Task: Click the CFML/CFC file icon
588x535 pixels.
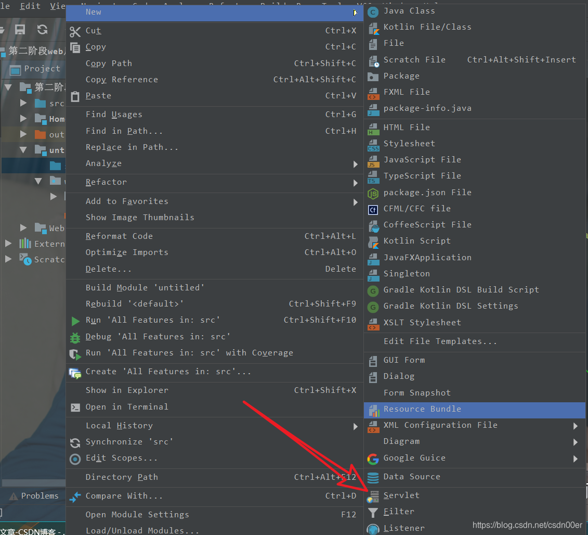Action: click(x=373, y=210)
